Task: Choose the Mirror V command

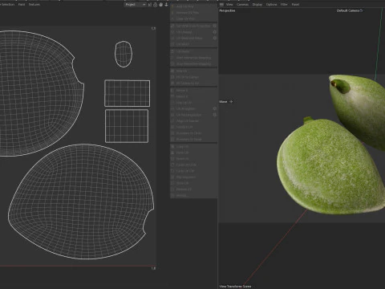Action: click(x=194, y=96)
